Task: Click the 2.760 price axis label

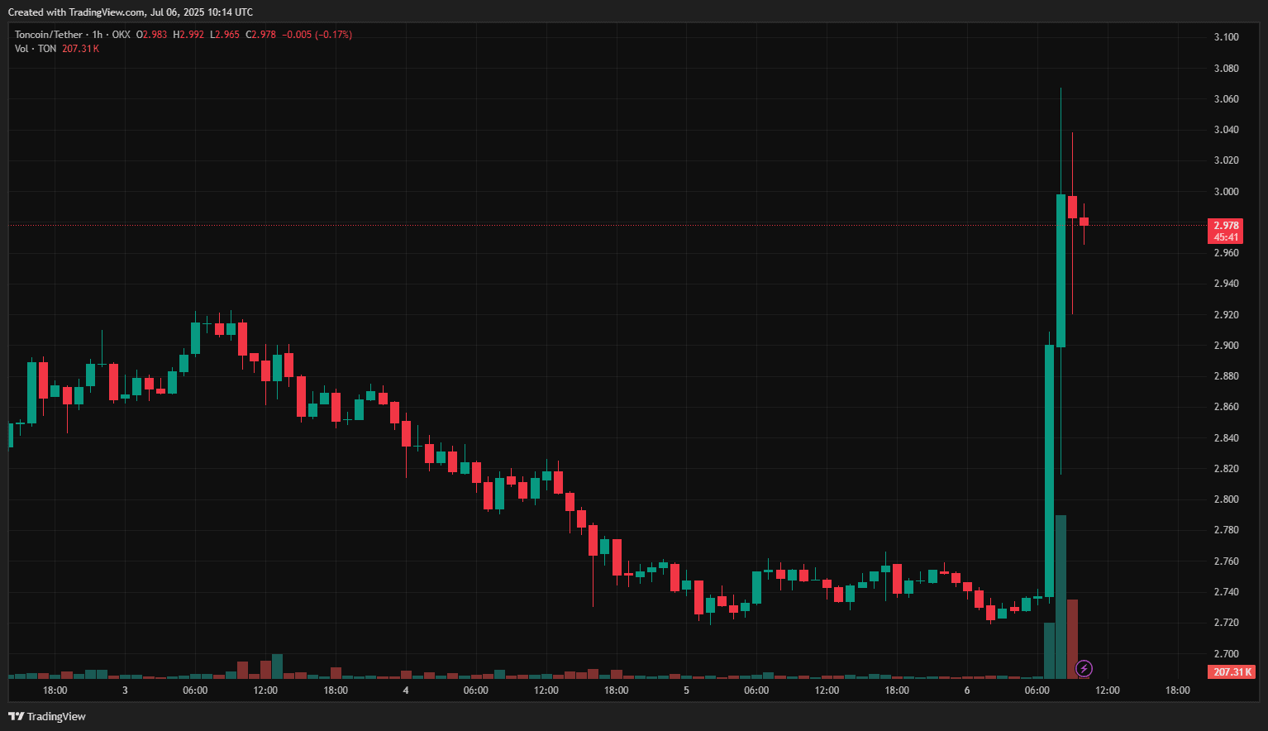Action: point(1226,561)
